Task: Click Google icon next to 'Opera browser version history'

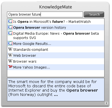Action: coord(10,27)
